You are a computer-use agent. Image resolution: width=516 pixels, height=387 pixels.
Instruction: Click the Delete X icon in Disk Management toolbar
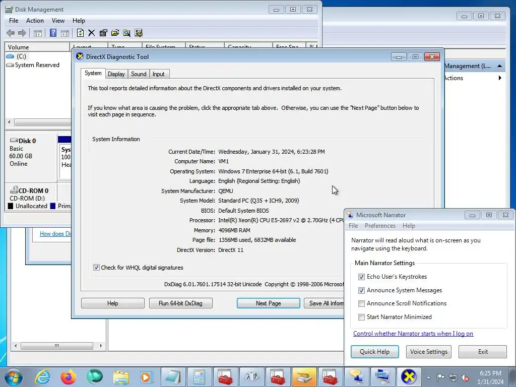[92, 33]
